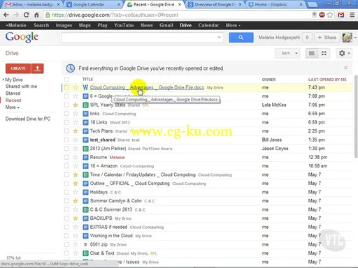Unstar the Tech Plans document

[x=76, y=131]
